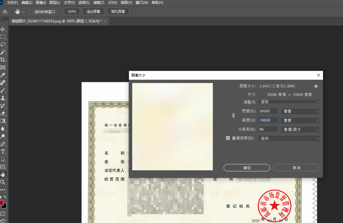
Task: Select the Zoom magnifier tool
Action: 3,182
